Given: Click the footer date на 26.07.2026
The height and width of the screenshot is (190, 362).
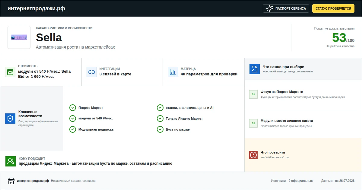Looking at the screenshot, I should (x=345, y=181).
